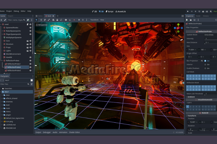
Task: Run the project with the play icon
Action: pos(188,11)
